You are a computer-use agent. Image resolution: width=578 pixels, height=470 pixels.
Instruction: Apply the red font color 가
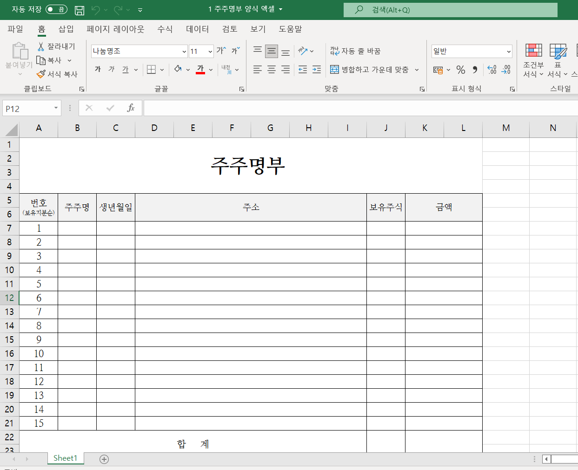200,69
